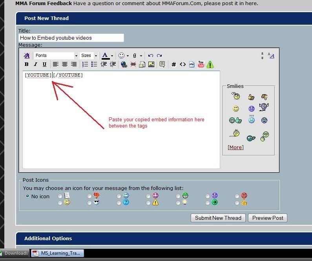Insert the thumbs up smilie

[x=251, y=97]
